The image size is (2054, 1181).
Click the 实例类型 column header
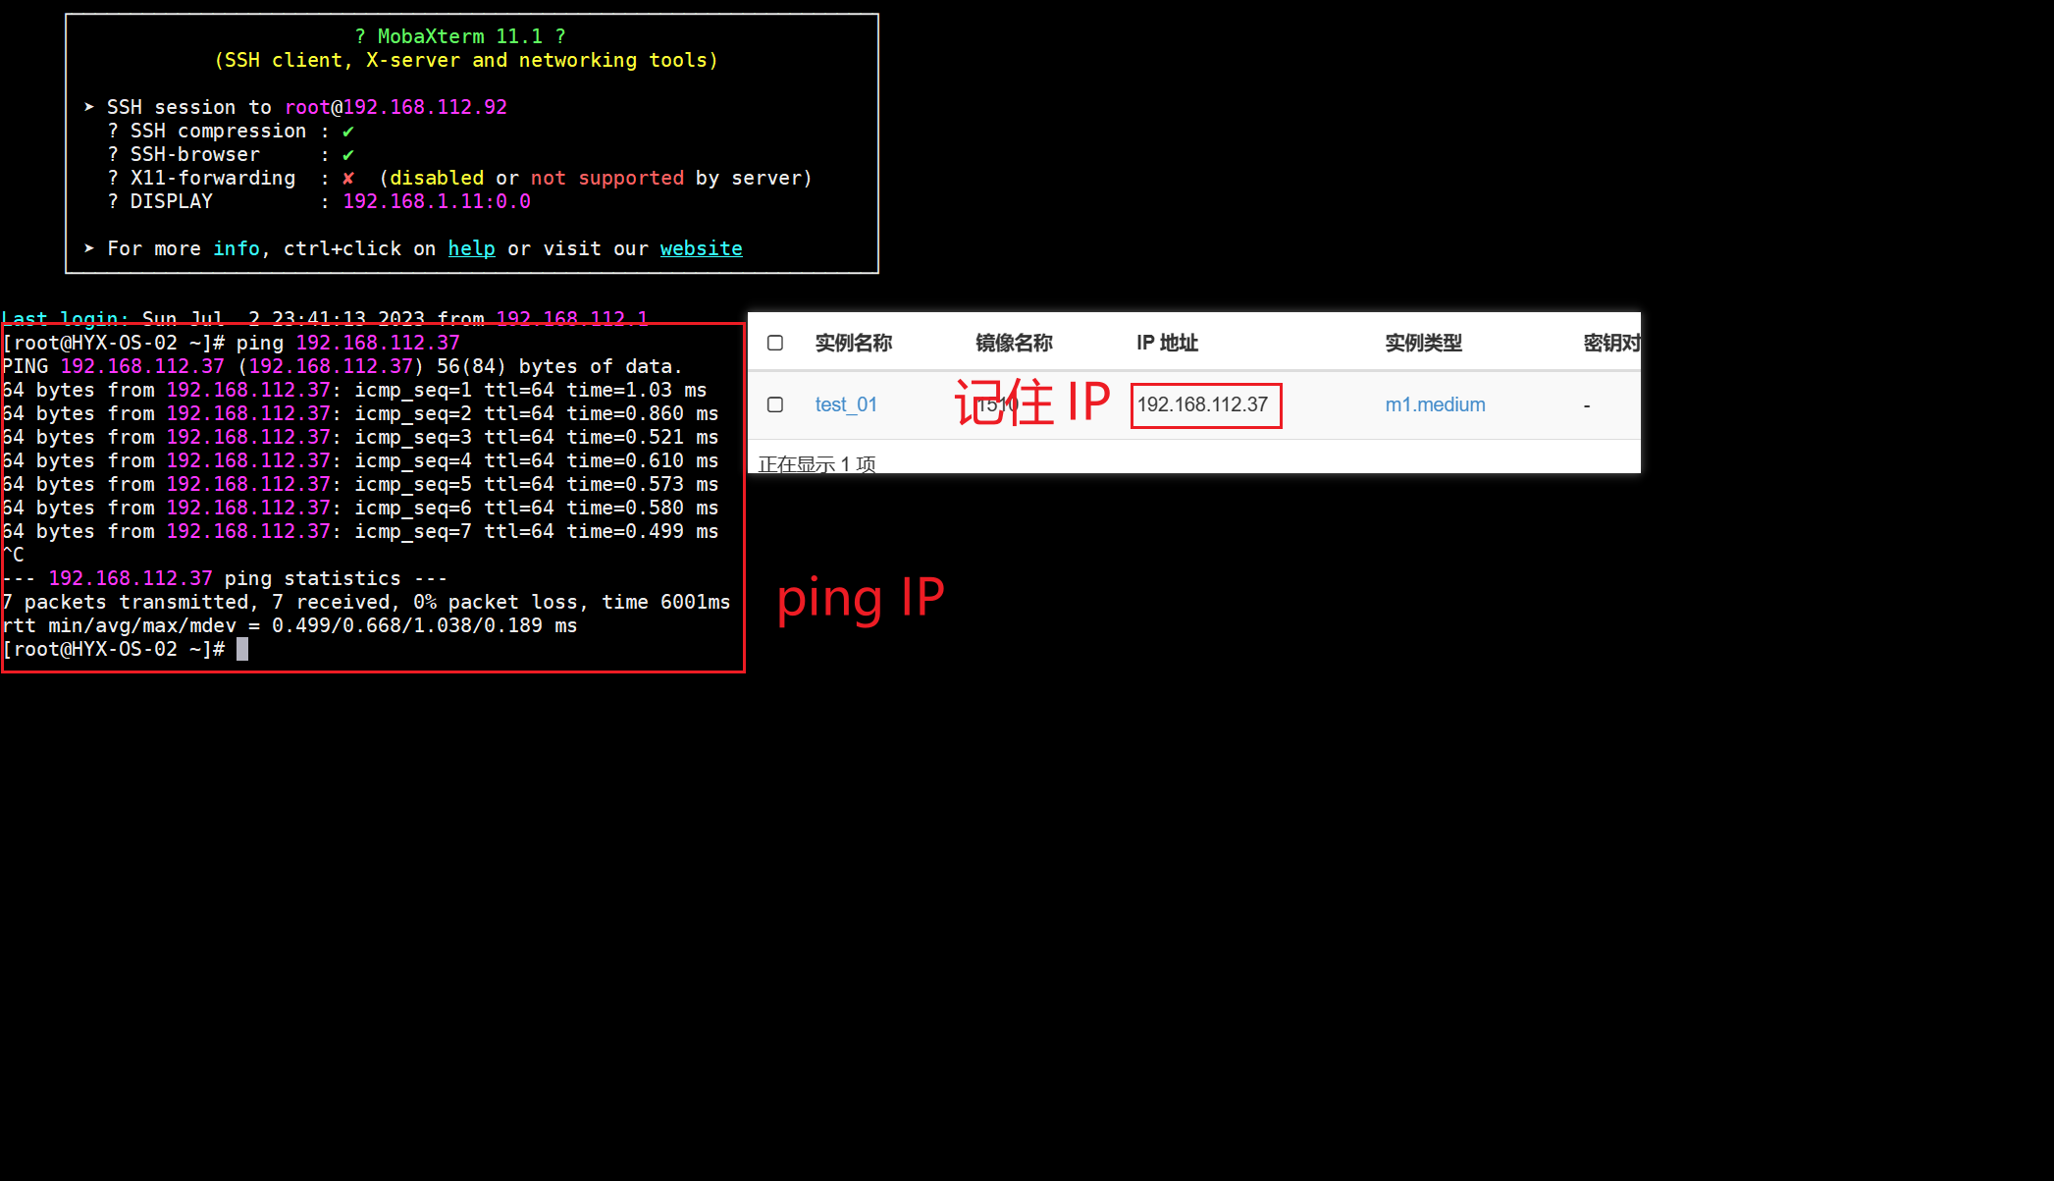pyautogui.click(x=1422, y=343)
